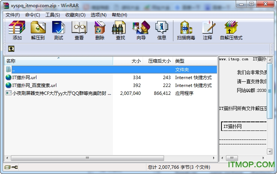Click the Find (查找) binoculars icon

pos(119,27)
